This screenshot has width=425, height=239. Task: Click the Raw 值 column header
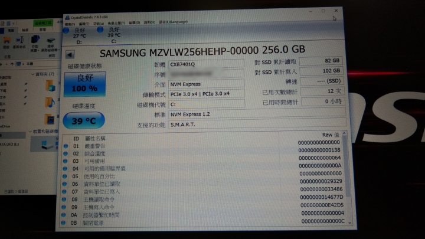(x=331, y=135)
